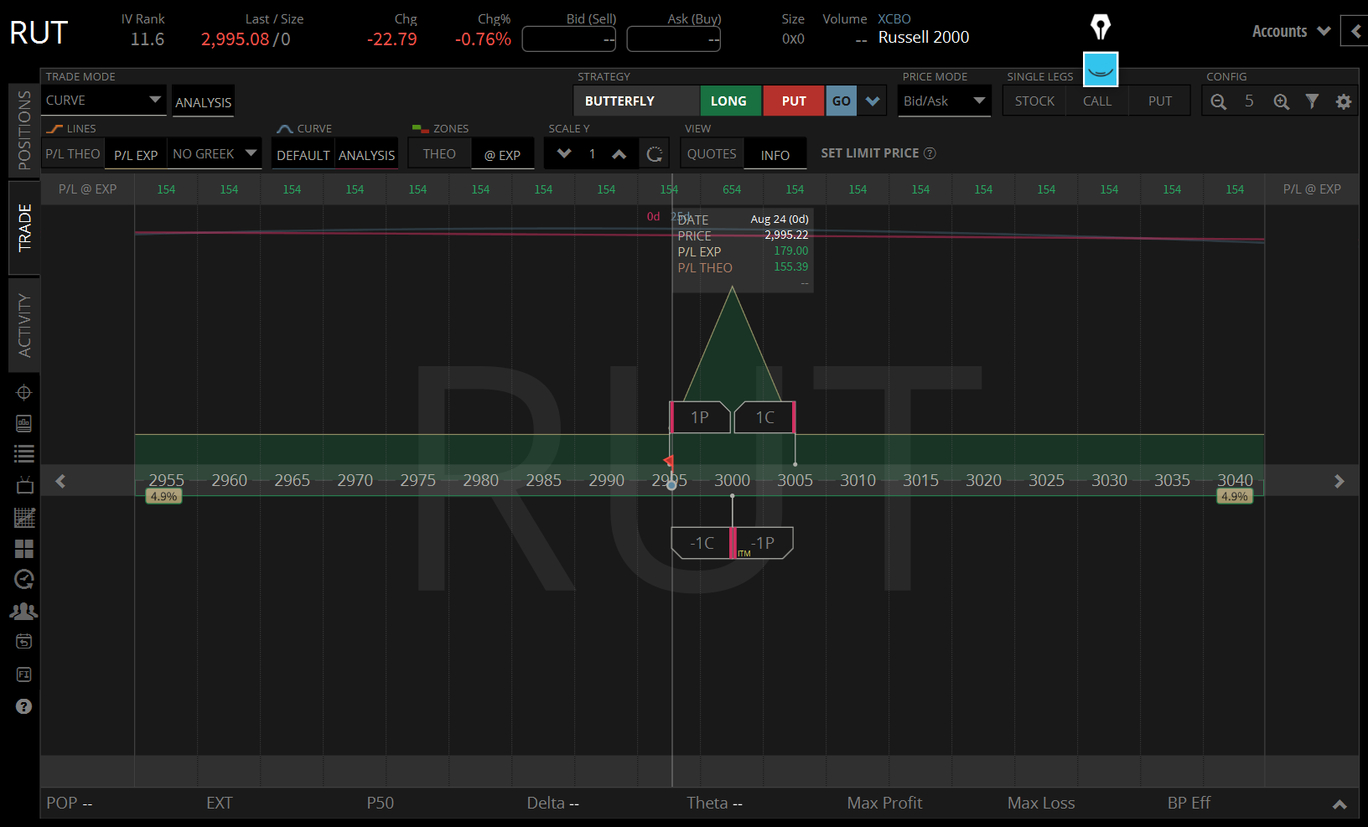Open the Bid/Ask price mode dropdown
1368x827 pixels.
(x=945, y=101)
